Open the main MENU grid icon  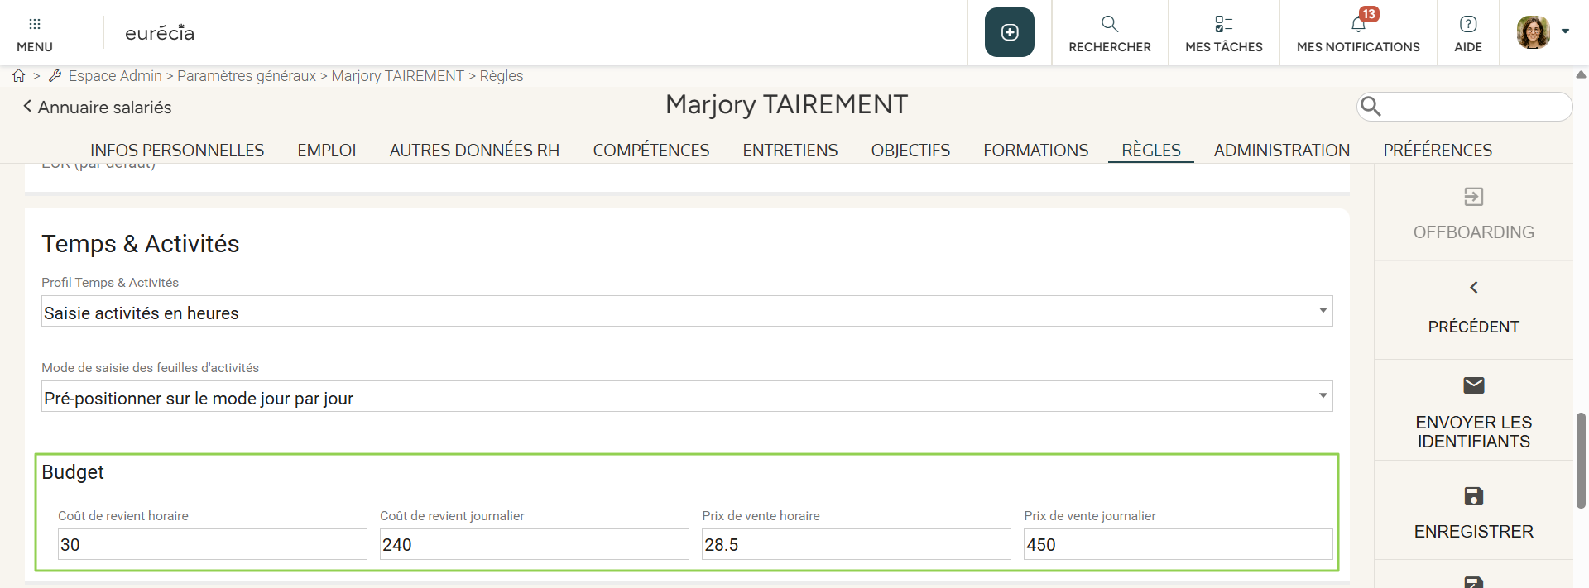[34, 25]
